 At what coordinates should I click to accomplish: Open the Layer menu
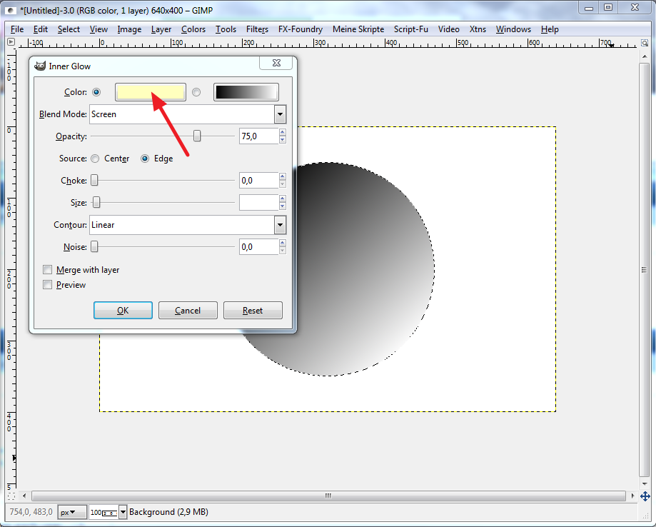(161, 29)
